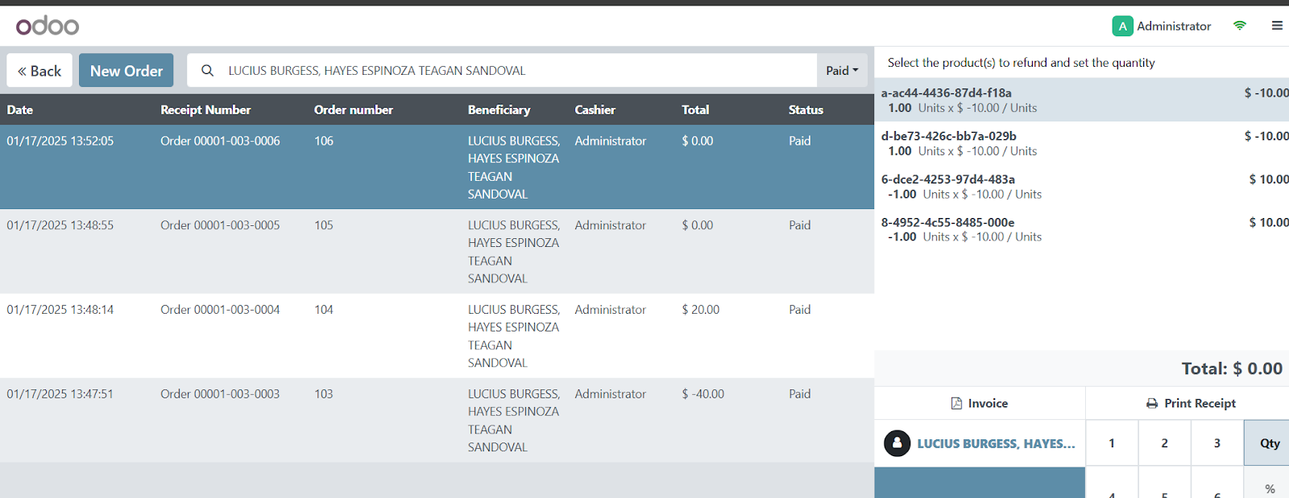Screen dimensions: 1289x498
Task: Click the customer avatar icon
Action: click(897, 443)
